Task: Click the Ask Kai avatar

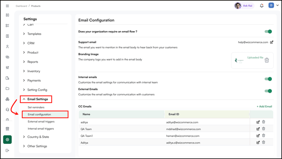Action: pos(237,6)
